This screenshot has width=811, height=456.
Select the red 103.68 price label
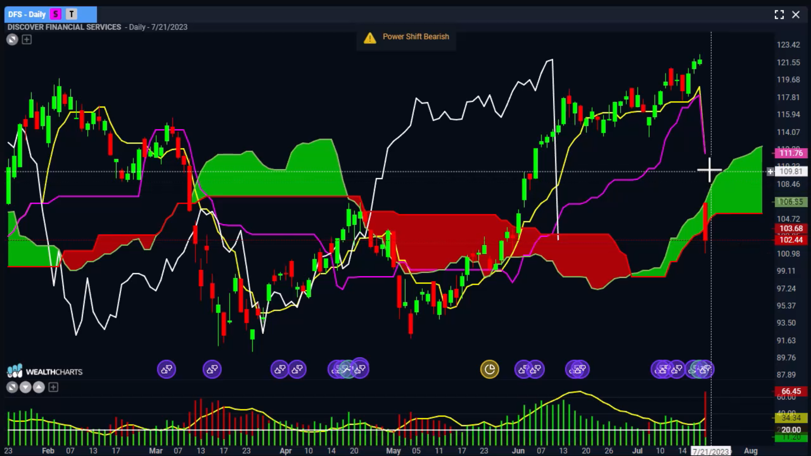791,228
